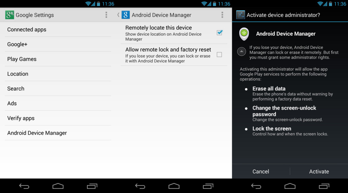Tap recent apps button under Activate dialog
This screenshot has width=348, height=193.
[x=324, y=186]
